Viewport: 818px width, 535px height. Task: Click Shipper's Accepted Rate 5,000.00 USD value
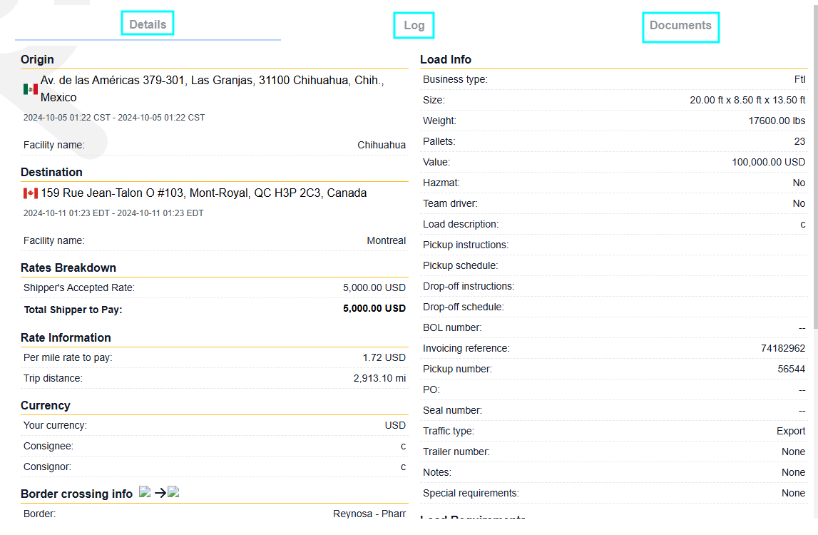374,287
